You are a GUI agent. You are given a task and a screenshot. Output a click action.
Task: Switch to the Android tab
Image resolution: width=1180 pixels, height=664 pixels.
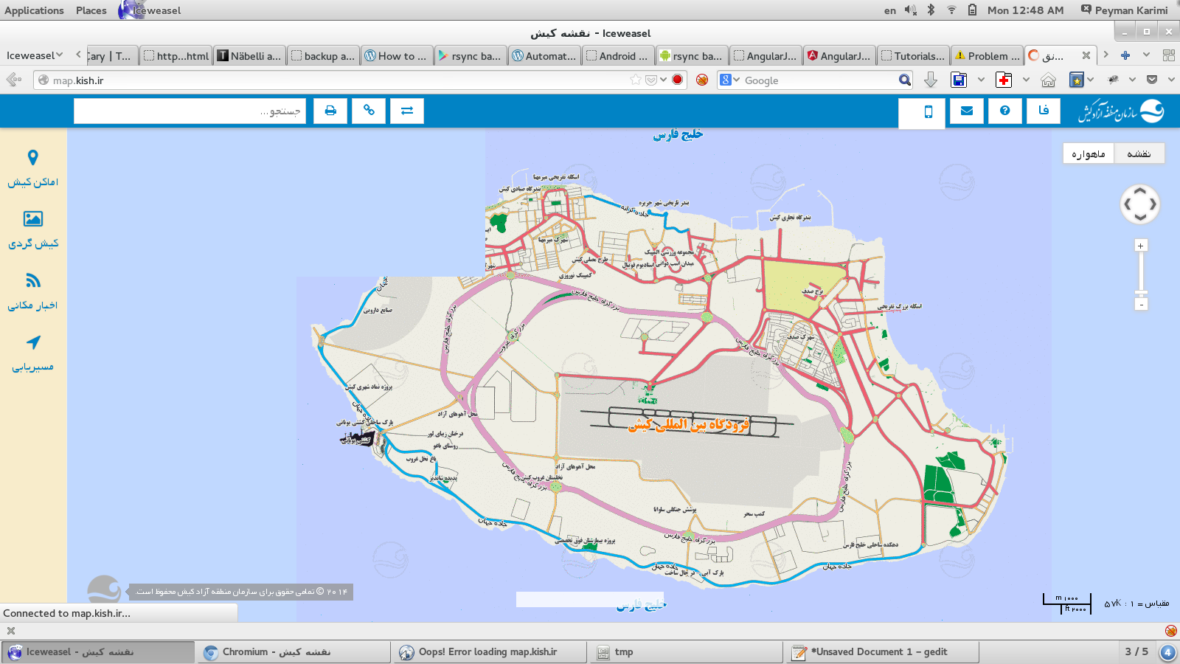point(618,56)
